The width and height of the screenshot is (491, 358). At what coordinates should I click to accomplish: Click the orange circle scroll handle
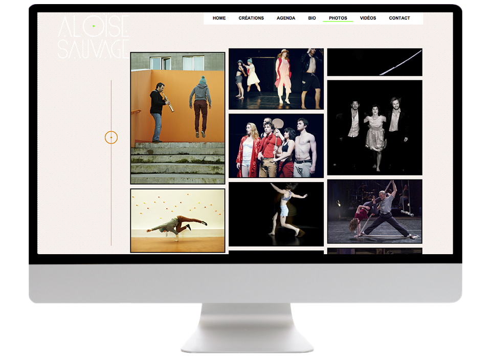[x=111, y=138]
